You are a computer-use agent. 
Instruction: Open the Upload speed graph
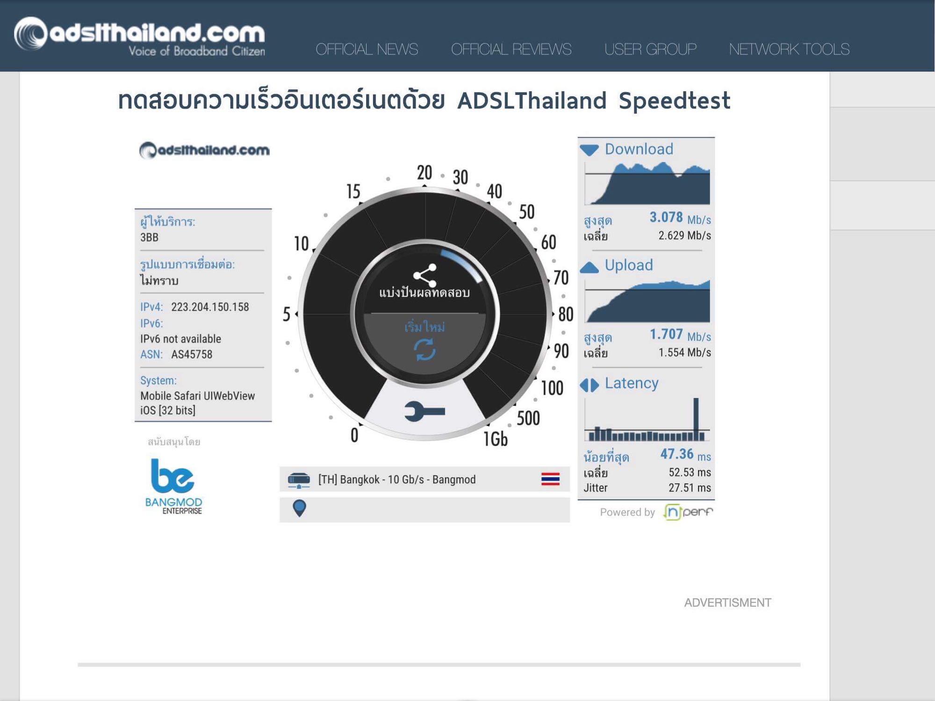point(647,301)
